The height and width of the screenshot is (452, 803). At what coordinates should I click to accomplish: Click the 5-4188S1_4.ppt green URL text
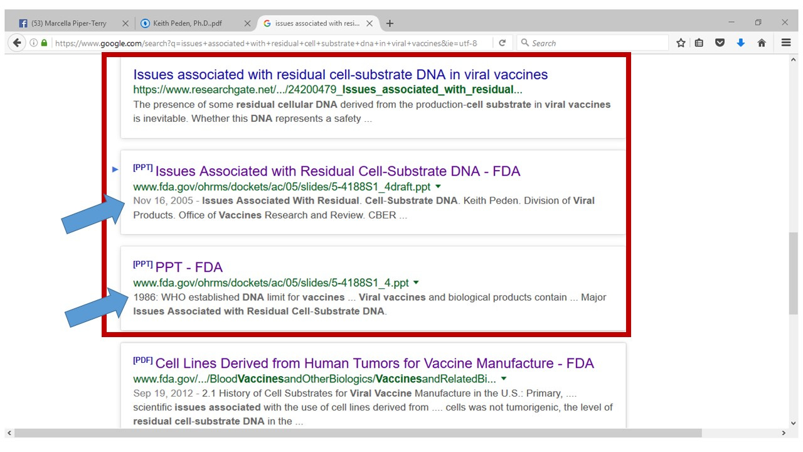point(271,283)
